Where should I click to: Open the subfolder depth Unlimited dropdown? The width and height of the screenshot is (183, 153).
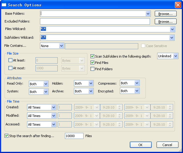pyautogui.click(x=176, y=56)
